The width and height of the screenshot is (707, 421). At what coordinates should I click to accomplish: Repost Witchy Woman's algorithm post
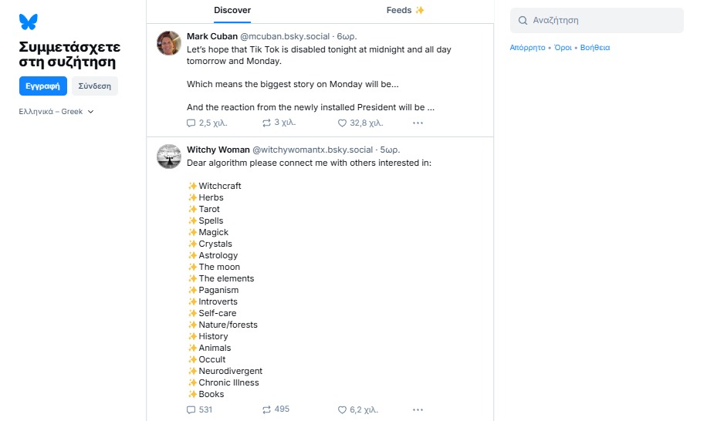tap(267, 409)
